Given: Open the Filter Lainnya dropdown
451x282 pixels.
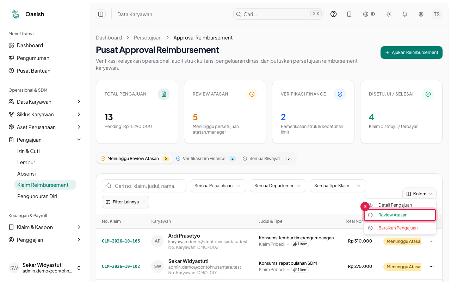Looking at the screenshot, I should coord(125,202).
